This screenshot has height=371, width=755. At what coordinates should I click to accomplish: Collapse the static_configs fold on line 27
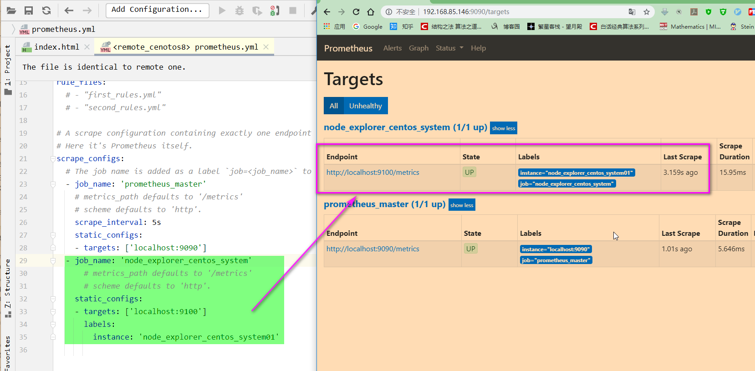pyautogui.click(x=53, y=235)
